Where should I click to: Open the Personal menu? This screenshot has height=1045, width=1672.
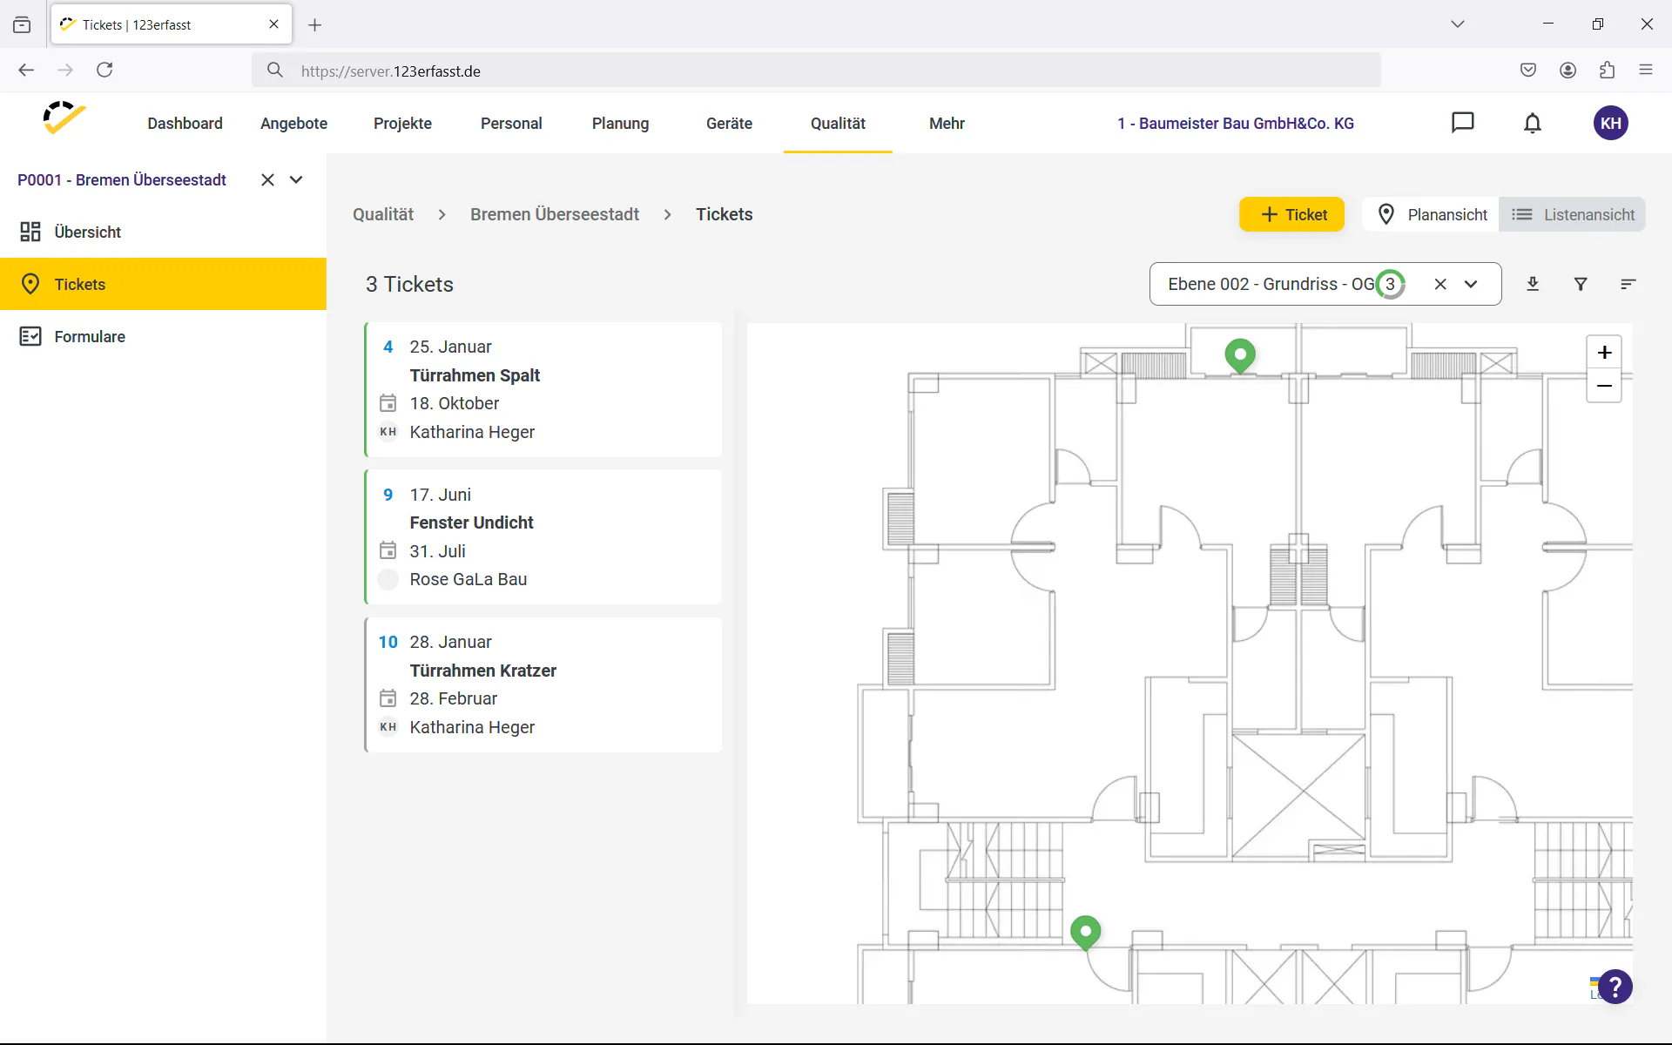point(511,124)
